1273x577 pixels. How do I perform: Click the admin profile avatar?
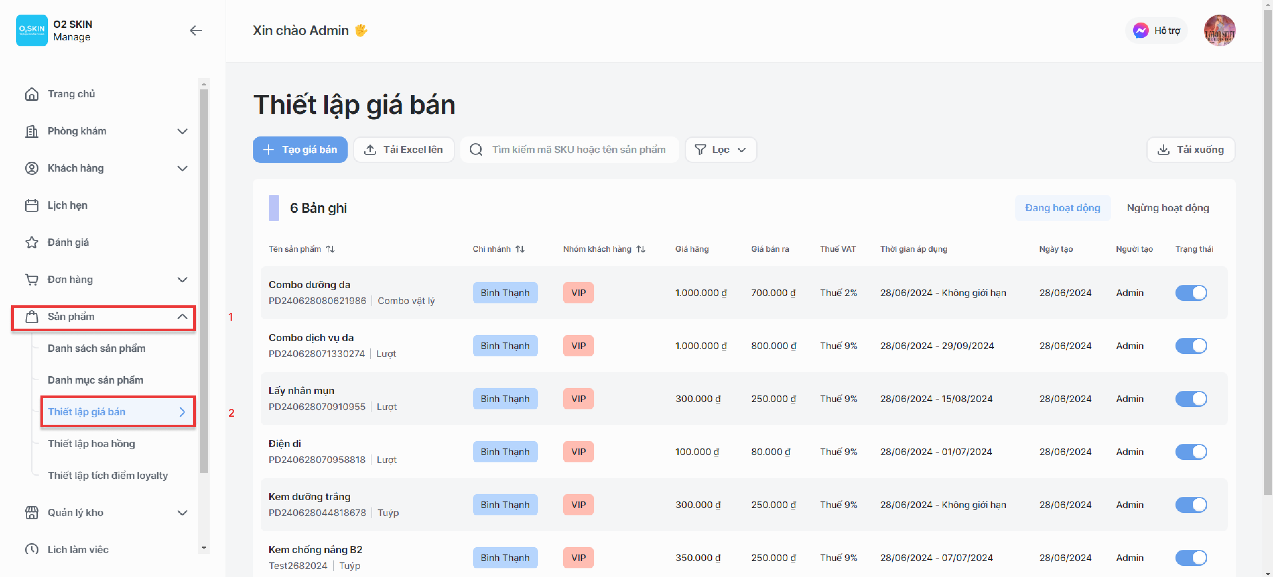coord(1219,30)
